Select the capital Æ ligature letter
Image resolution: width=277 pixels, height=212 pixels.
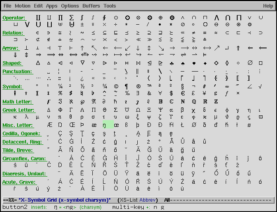point(49,125)
